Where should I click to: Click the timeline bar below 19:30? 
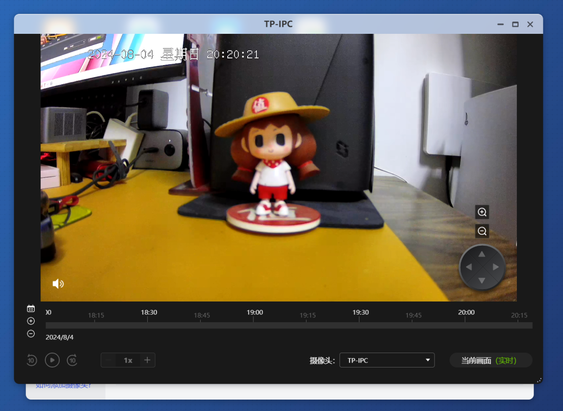pos(360,325)
